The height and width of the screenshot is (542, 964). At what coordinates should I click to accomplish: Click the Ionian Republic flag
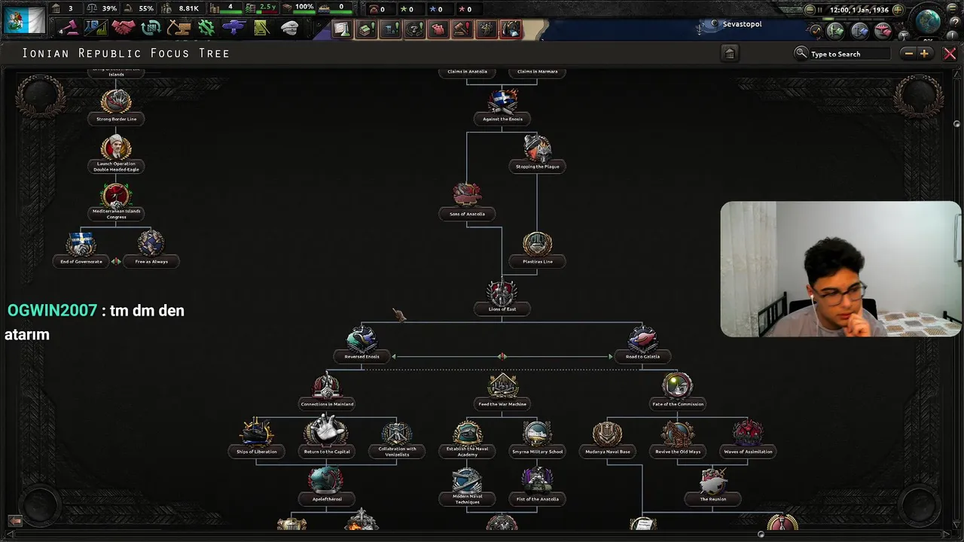(23, 19)
